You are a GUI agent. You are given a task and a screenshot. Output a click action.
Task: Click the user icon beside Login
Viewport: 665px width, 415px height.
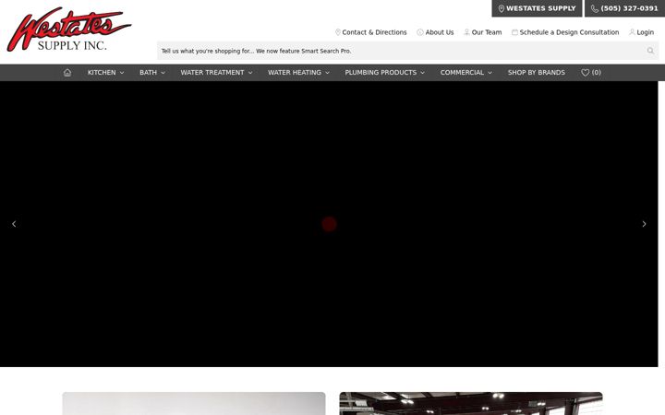tap(632, 32)
